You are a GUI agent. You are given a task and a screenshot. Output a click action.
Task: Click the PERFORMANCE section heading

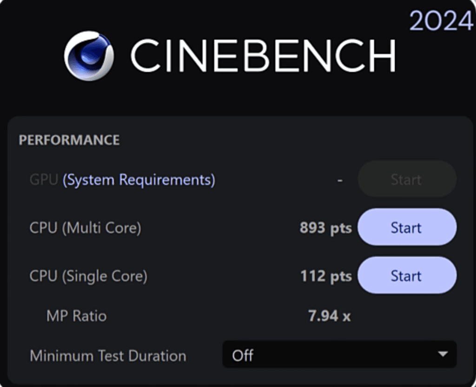pos(69,140)
